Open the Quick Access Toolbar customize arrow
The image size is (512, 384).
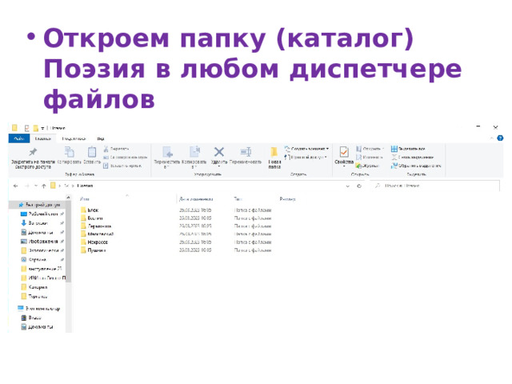(x=42, y=128)
